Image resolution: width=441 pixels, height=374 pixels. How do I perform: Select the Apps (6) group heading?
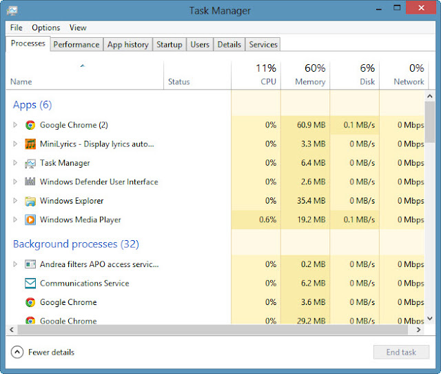pos(32,105)
